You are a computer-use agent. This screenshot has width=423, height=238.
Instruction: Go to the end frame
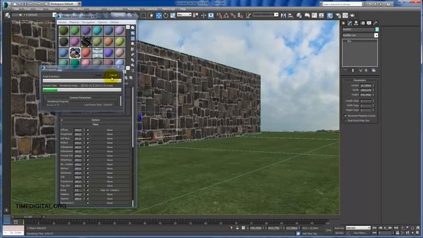(x=396, y=228)
